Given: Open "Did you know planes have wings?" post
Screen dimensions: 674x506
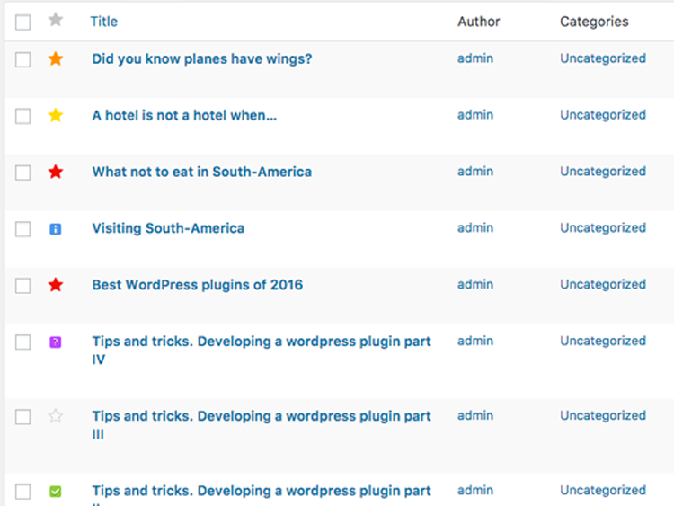Looking at the screenshot, I should pos(201,59).
